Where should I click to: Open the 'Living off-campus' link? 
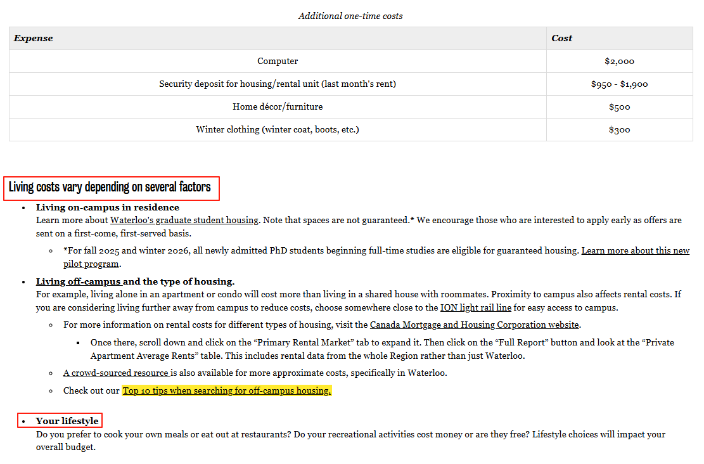click(x=79, y=281)
